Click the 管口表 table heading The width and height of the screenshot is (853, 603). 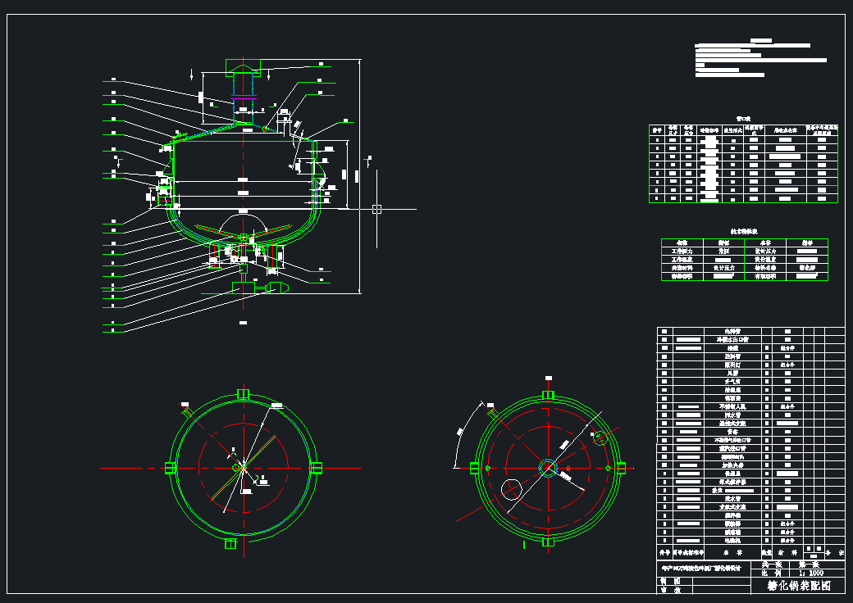[743, 119]
